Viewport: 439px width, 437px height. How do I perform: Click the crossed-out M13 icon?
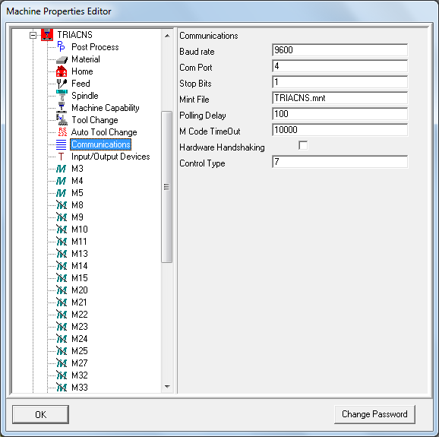coord(62,254)
